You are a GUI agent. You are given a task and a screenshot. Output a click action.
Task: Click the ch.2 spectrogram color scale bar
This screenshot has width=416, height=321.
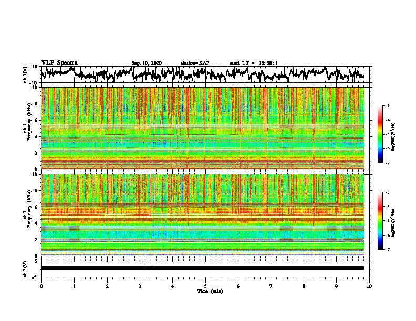click(380, 221)
